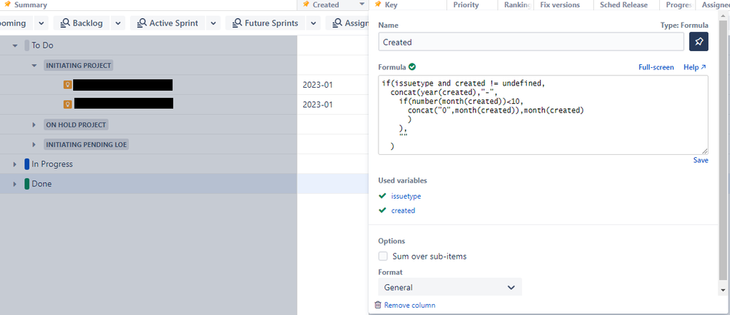Screen dimensions: 730x315
Task: Click the Future Sprints transformation button
Action: click(x=265, y=23)
